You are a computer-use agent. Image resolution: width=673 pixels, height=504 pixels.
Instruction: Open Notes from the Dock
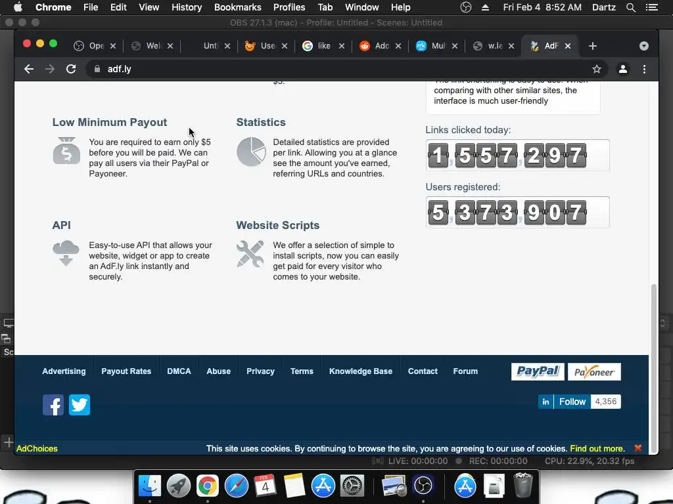pos(294,486)
